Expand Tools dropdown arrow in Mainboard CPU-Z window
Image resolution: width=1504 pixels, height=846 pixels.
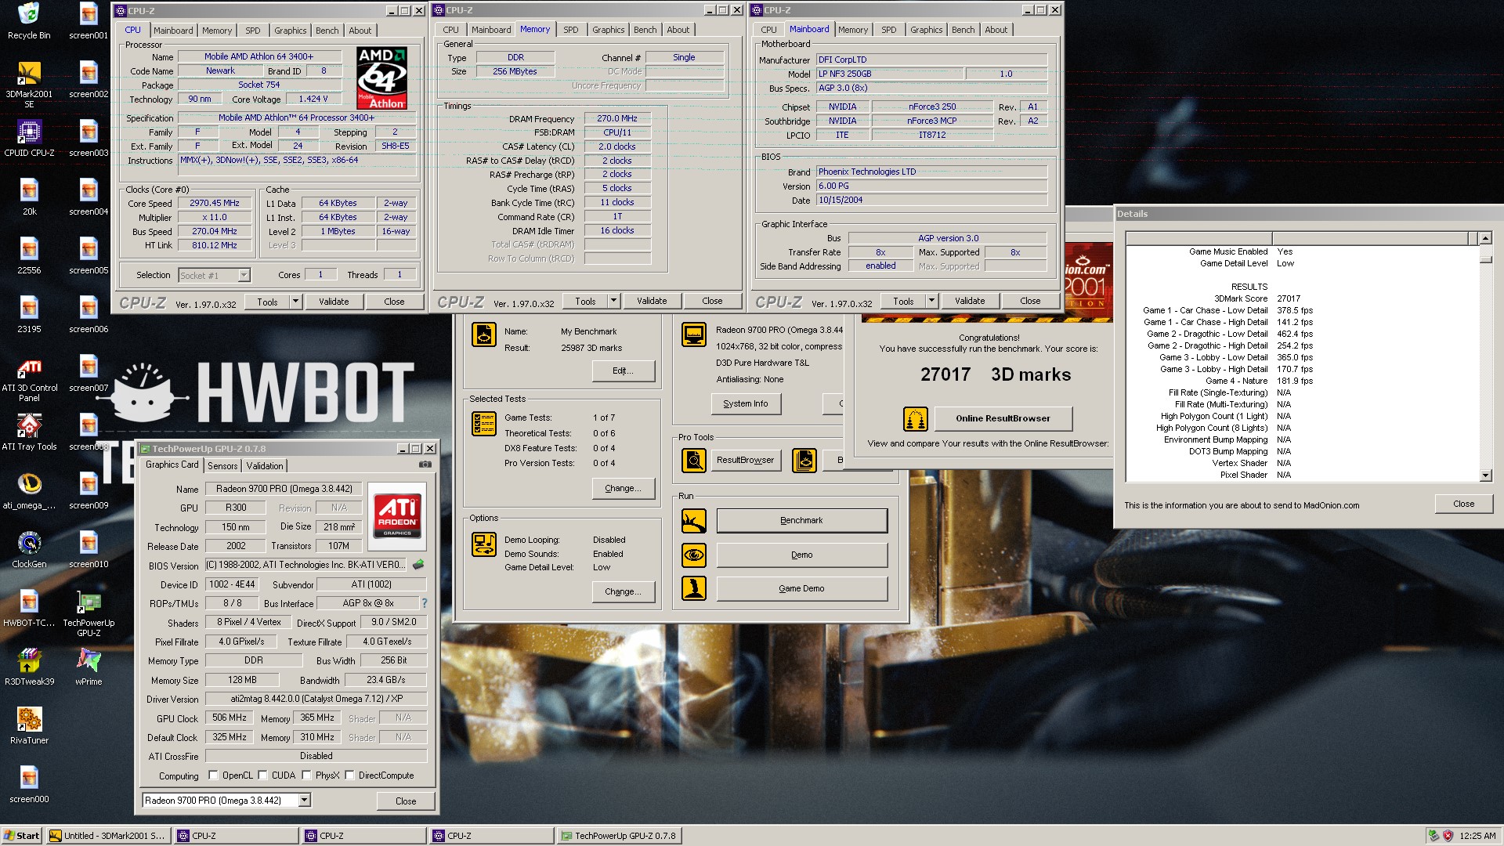coord(931,301)
